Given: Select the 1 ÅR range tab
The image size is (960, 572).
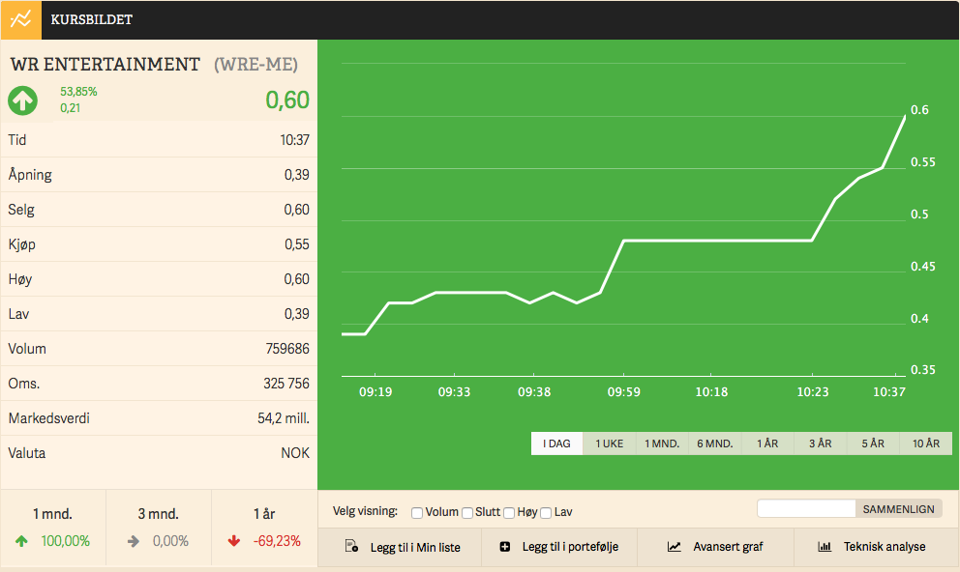Looking at the screenshot, I should click(767, 443).
